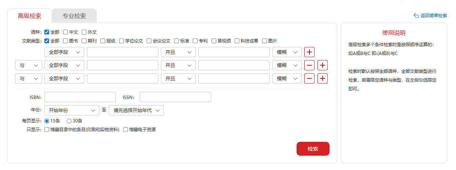456x170 pixels.
Task: Open the second row 与 operator dropdown
Action: [29, 65]
